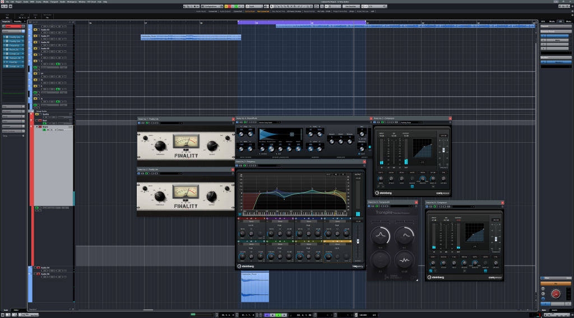Open the Touch automation mode dropdown
This screenshot has width=574, height=318.
pyautogui.click(x=255, y=6)
